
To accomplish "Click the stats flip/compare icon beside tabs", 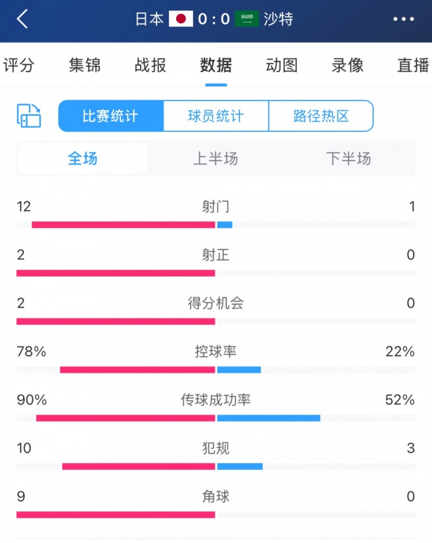I will coord(29,115).
